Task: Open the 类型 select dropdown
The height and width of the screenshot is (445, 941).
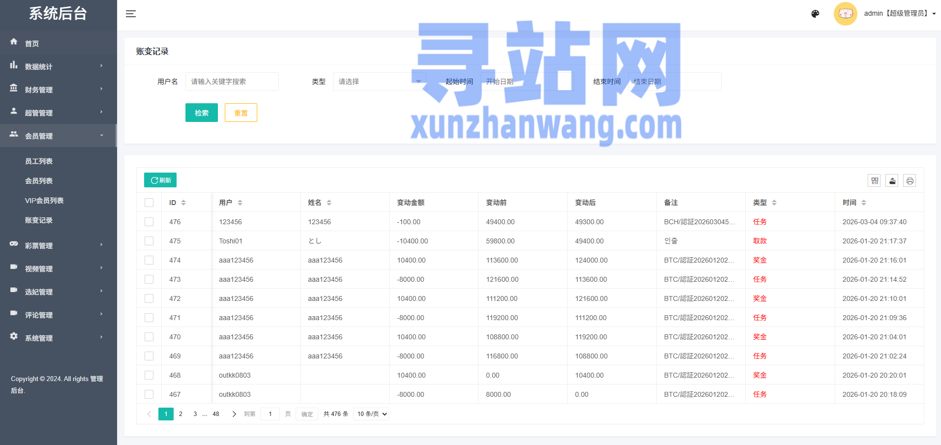Action: (x=379, y=82)
